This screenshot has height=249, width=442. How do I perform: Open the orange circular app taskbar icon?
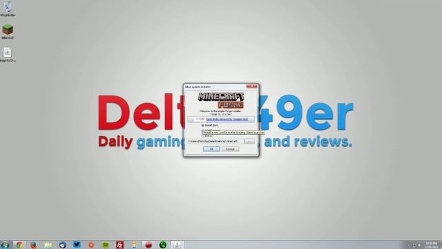click(91, 245)
